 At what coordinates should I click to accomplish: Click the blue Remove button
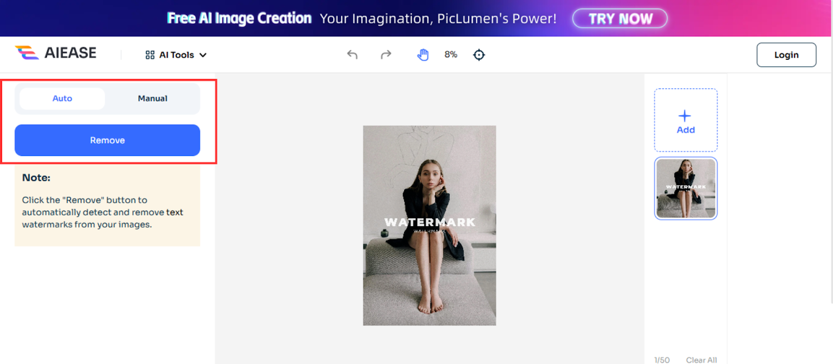point(107,140)
